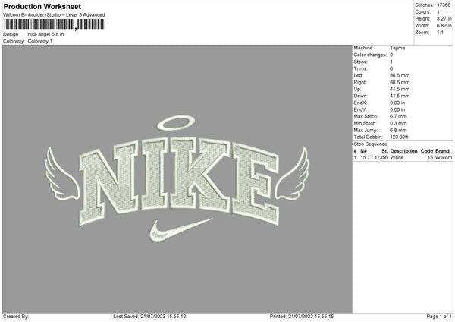Select the 'Up:' measurement label
This screenshot has width=455, height=322.
tap(357, 89)
